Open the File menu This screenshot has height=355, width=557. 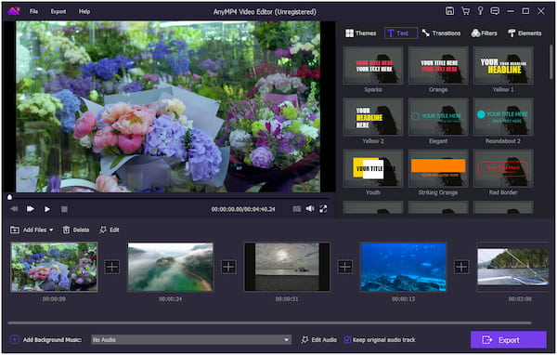(x=33, y=11)
